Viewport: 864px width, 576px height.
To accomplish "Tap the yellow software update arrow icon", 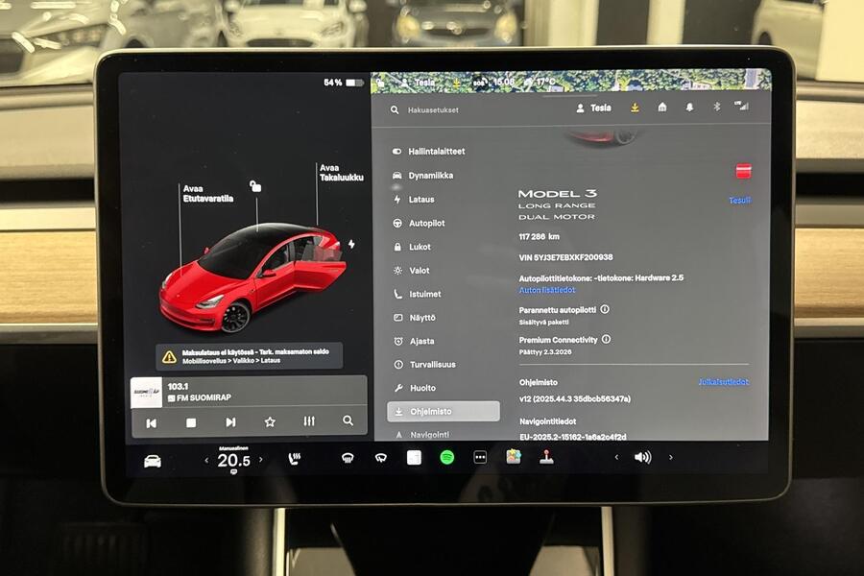I will (x=634, y=108).
